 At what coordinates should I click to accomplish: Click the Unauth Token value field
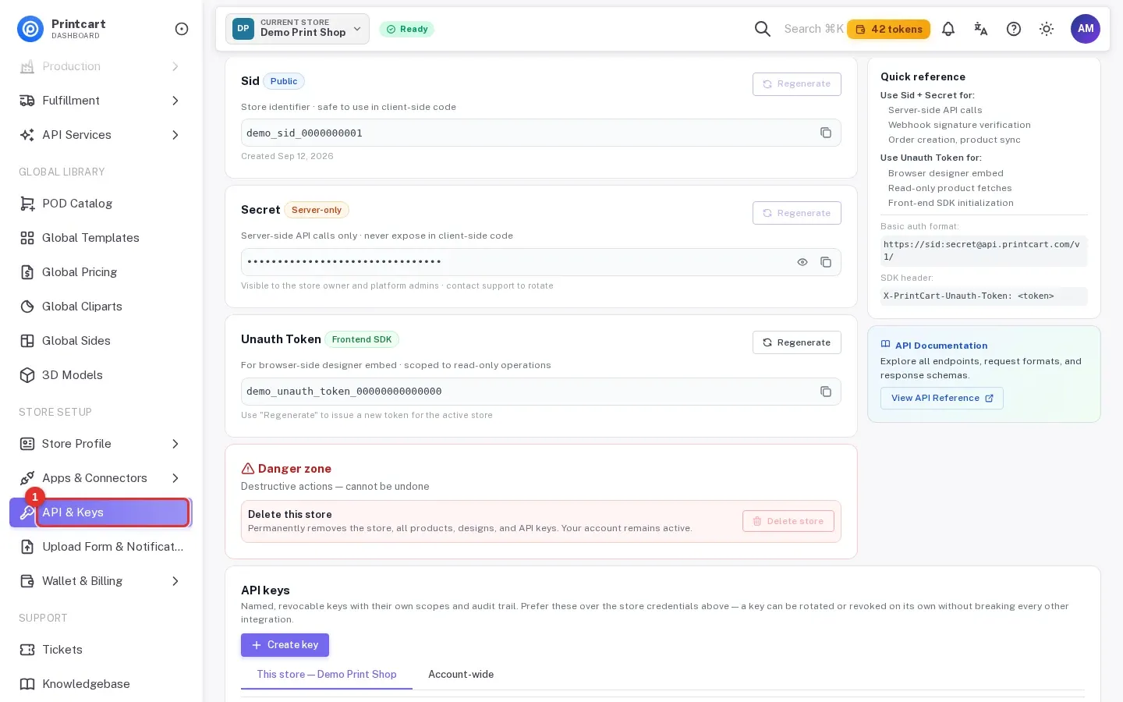coord(540,392)
